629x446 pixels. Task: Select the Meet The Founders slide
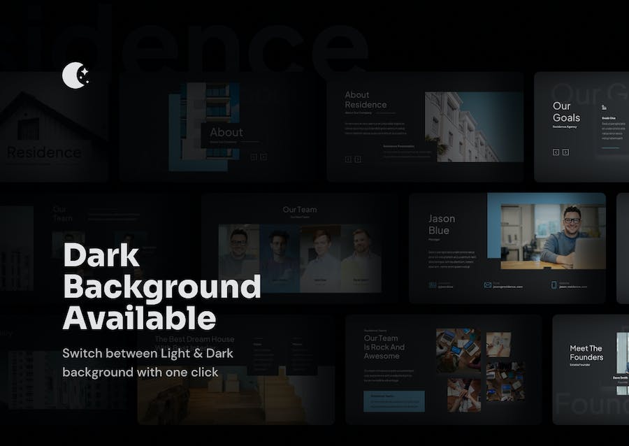coord(591,369)
